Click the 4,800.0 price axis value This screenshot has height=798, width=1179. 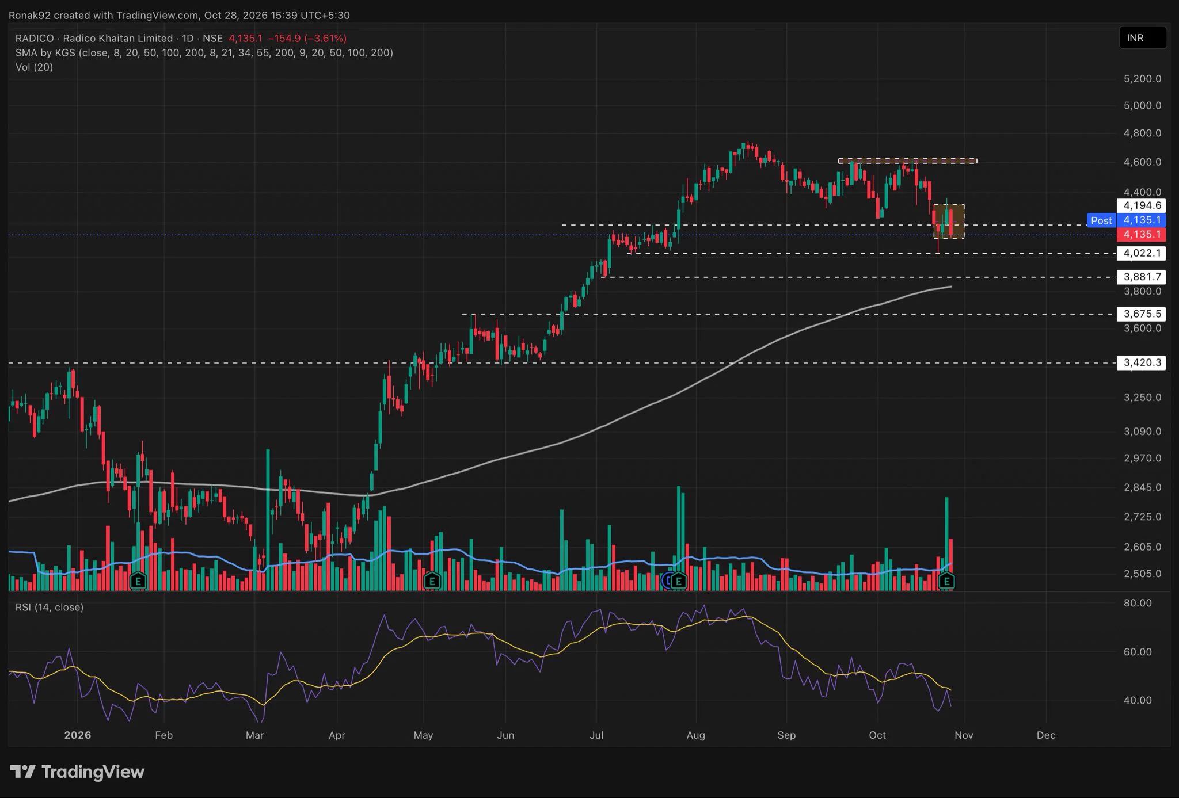coord(1142,133)
